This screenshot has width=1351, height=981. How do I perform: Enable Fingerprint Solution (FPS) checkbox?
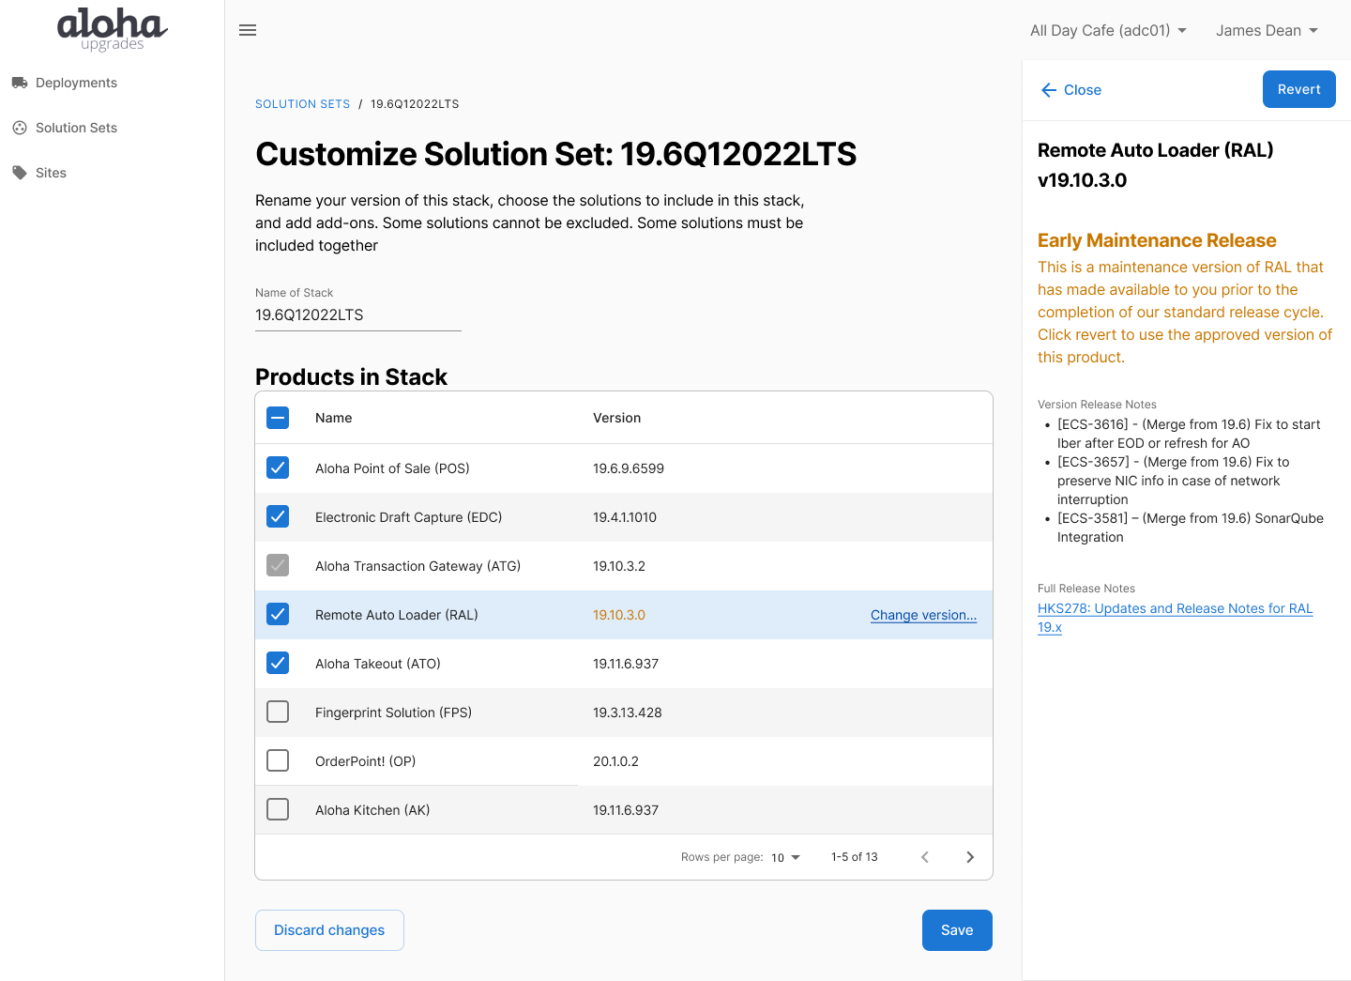point(278,712)
